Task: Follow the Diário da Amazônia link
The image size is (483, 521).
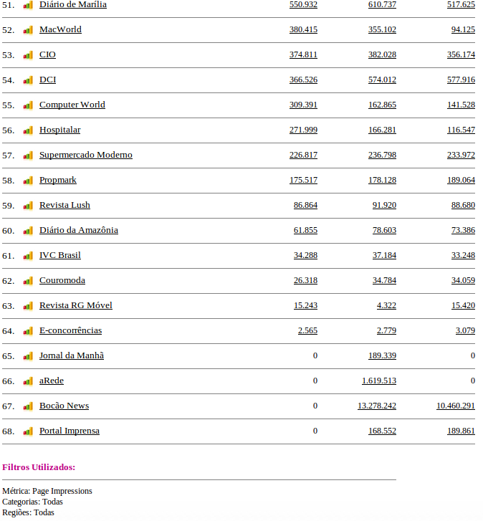Action: point(78,230)
